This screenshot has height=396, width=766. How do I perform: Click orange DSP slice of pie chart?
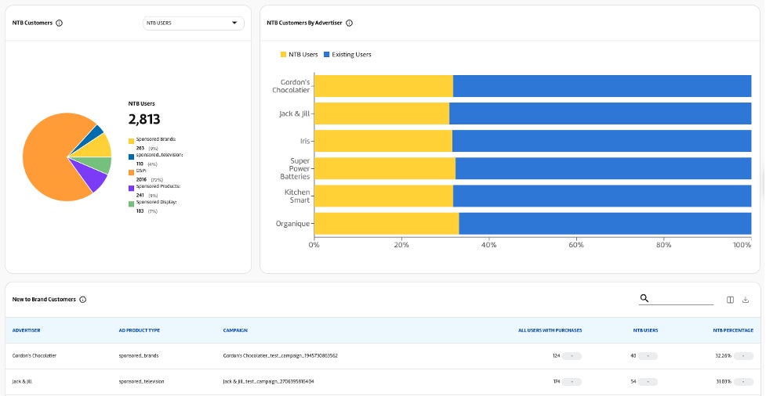coord(46,156)
